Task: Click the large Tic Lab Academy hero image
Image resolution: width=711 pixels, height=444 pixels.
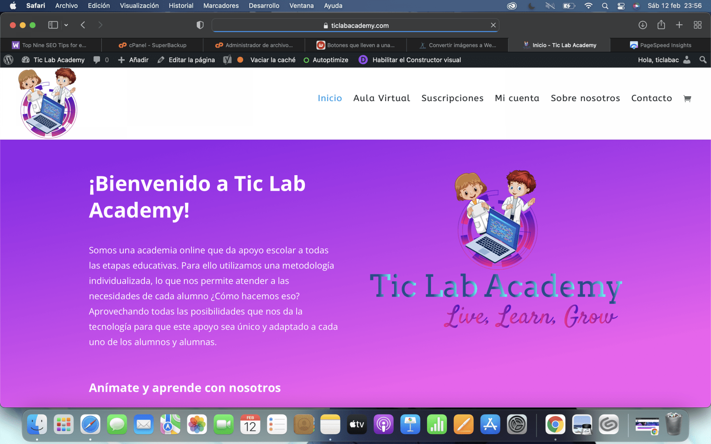Action: click(496, 250)
